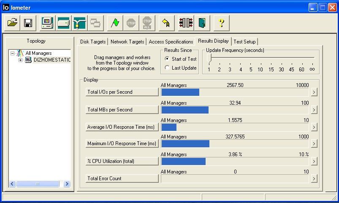Open arrow menu for % CPU Utilization
339x203 pixels.
pos(314,162)
